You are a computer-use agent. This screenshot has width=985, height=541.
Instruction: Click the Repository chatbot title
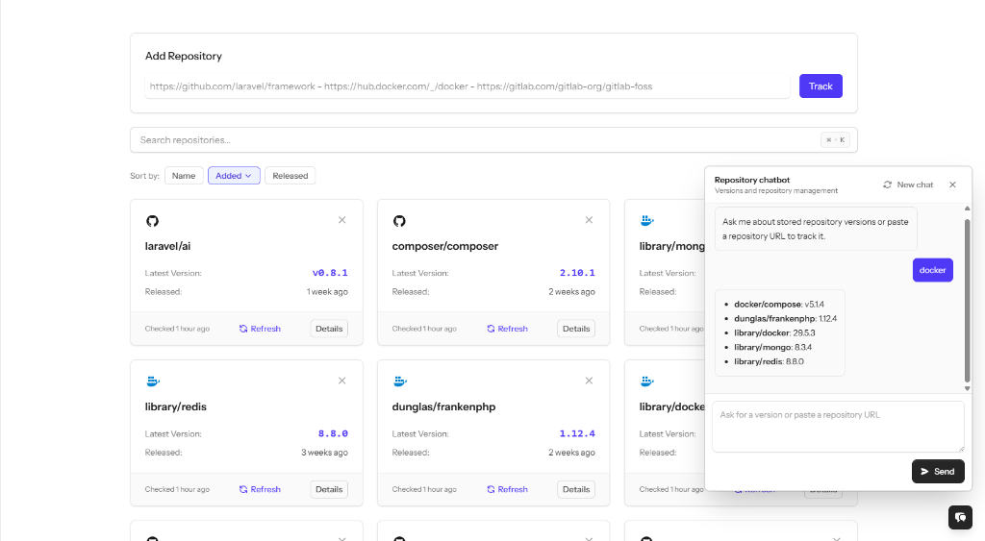pos(752,180)
